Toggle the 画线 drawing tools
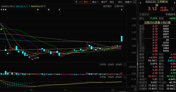Image resolution: width=176 pixels, height=92 pixels. pyautogui.click(x=112, y=2)
